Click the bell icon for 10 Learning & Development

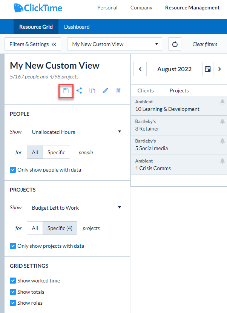tap(222, 102)
